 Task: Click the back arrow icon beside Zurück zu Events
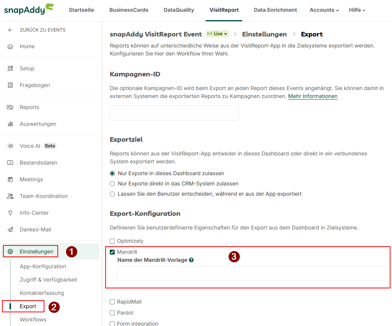coord(10,30)
